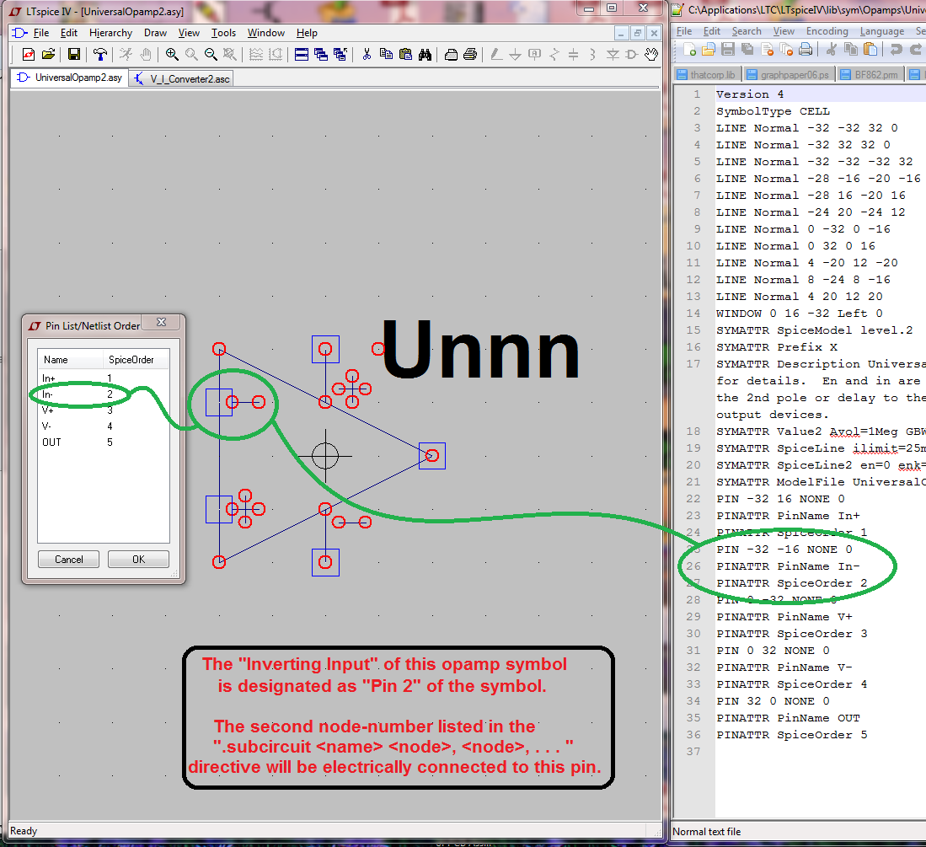Select the Capacitor component icon
This screenshot has height=847, width=926.
(574, 54)
